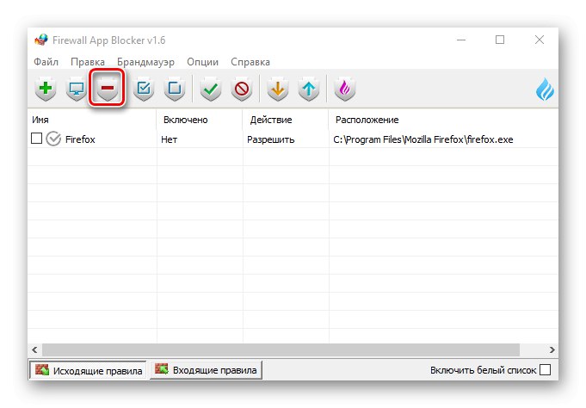Click the firefox.exe path cell
The width and height of the screenshot is (586, 408).
click(423, 139)
